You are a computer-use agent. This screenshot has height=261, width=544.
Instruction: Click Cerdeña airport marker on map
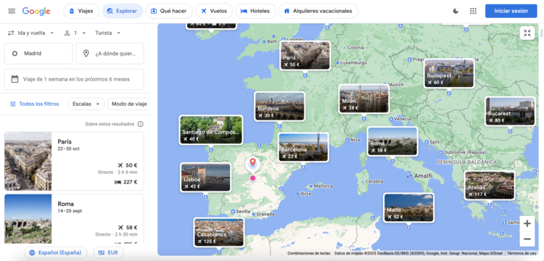362,181
